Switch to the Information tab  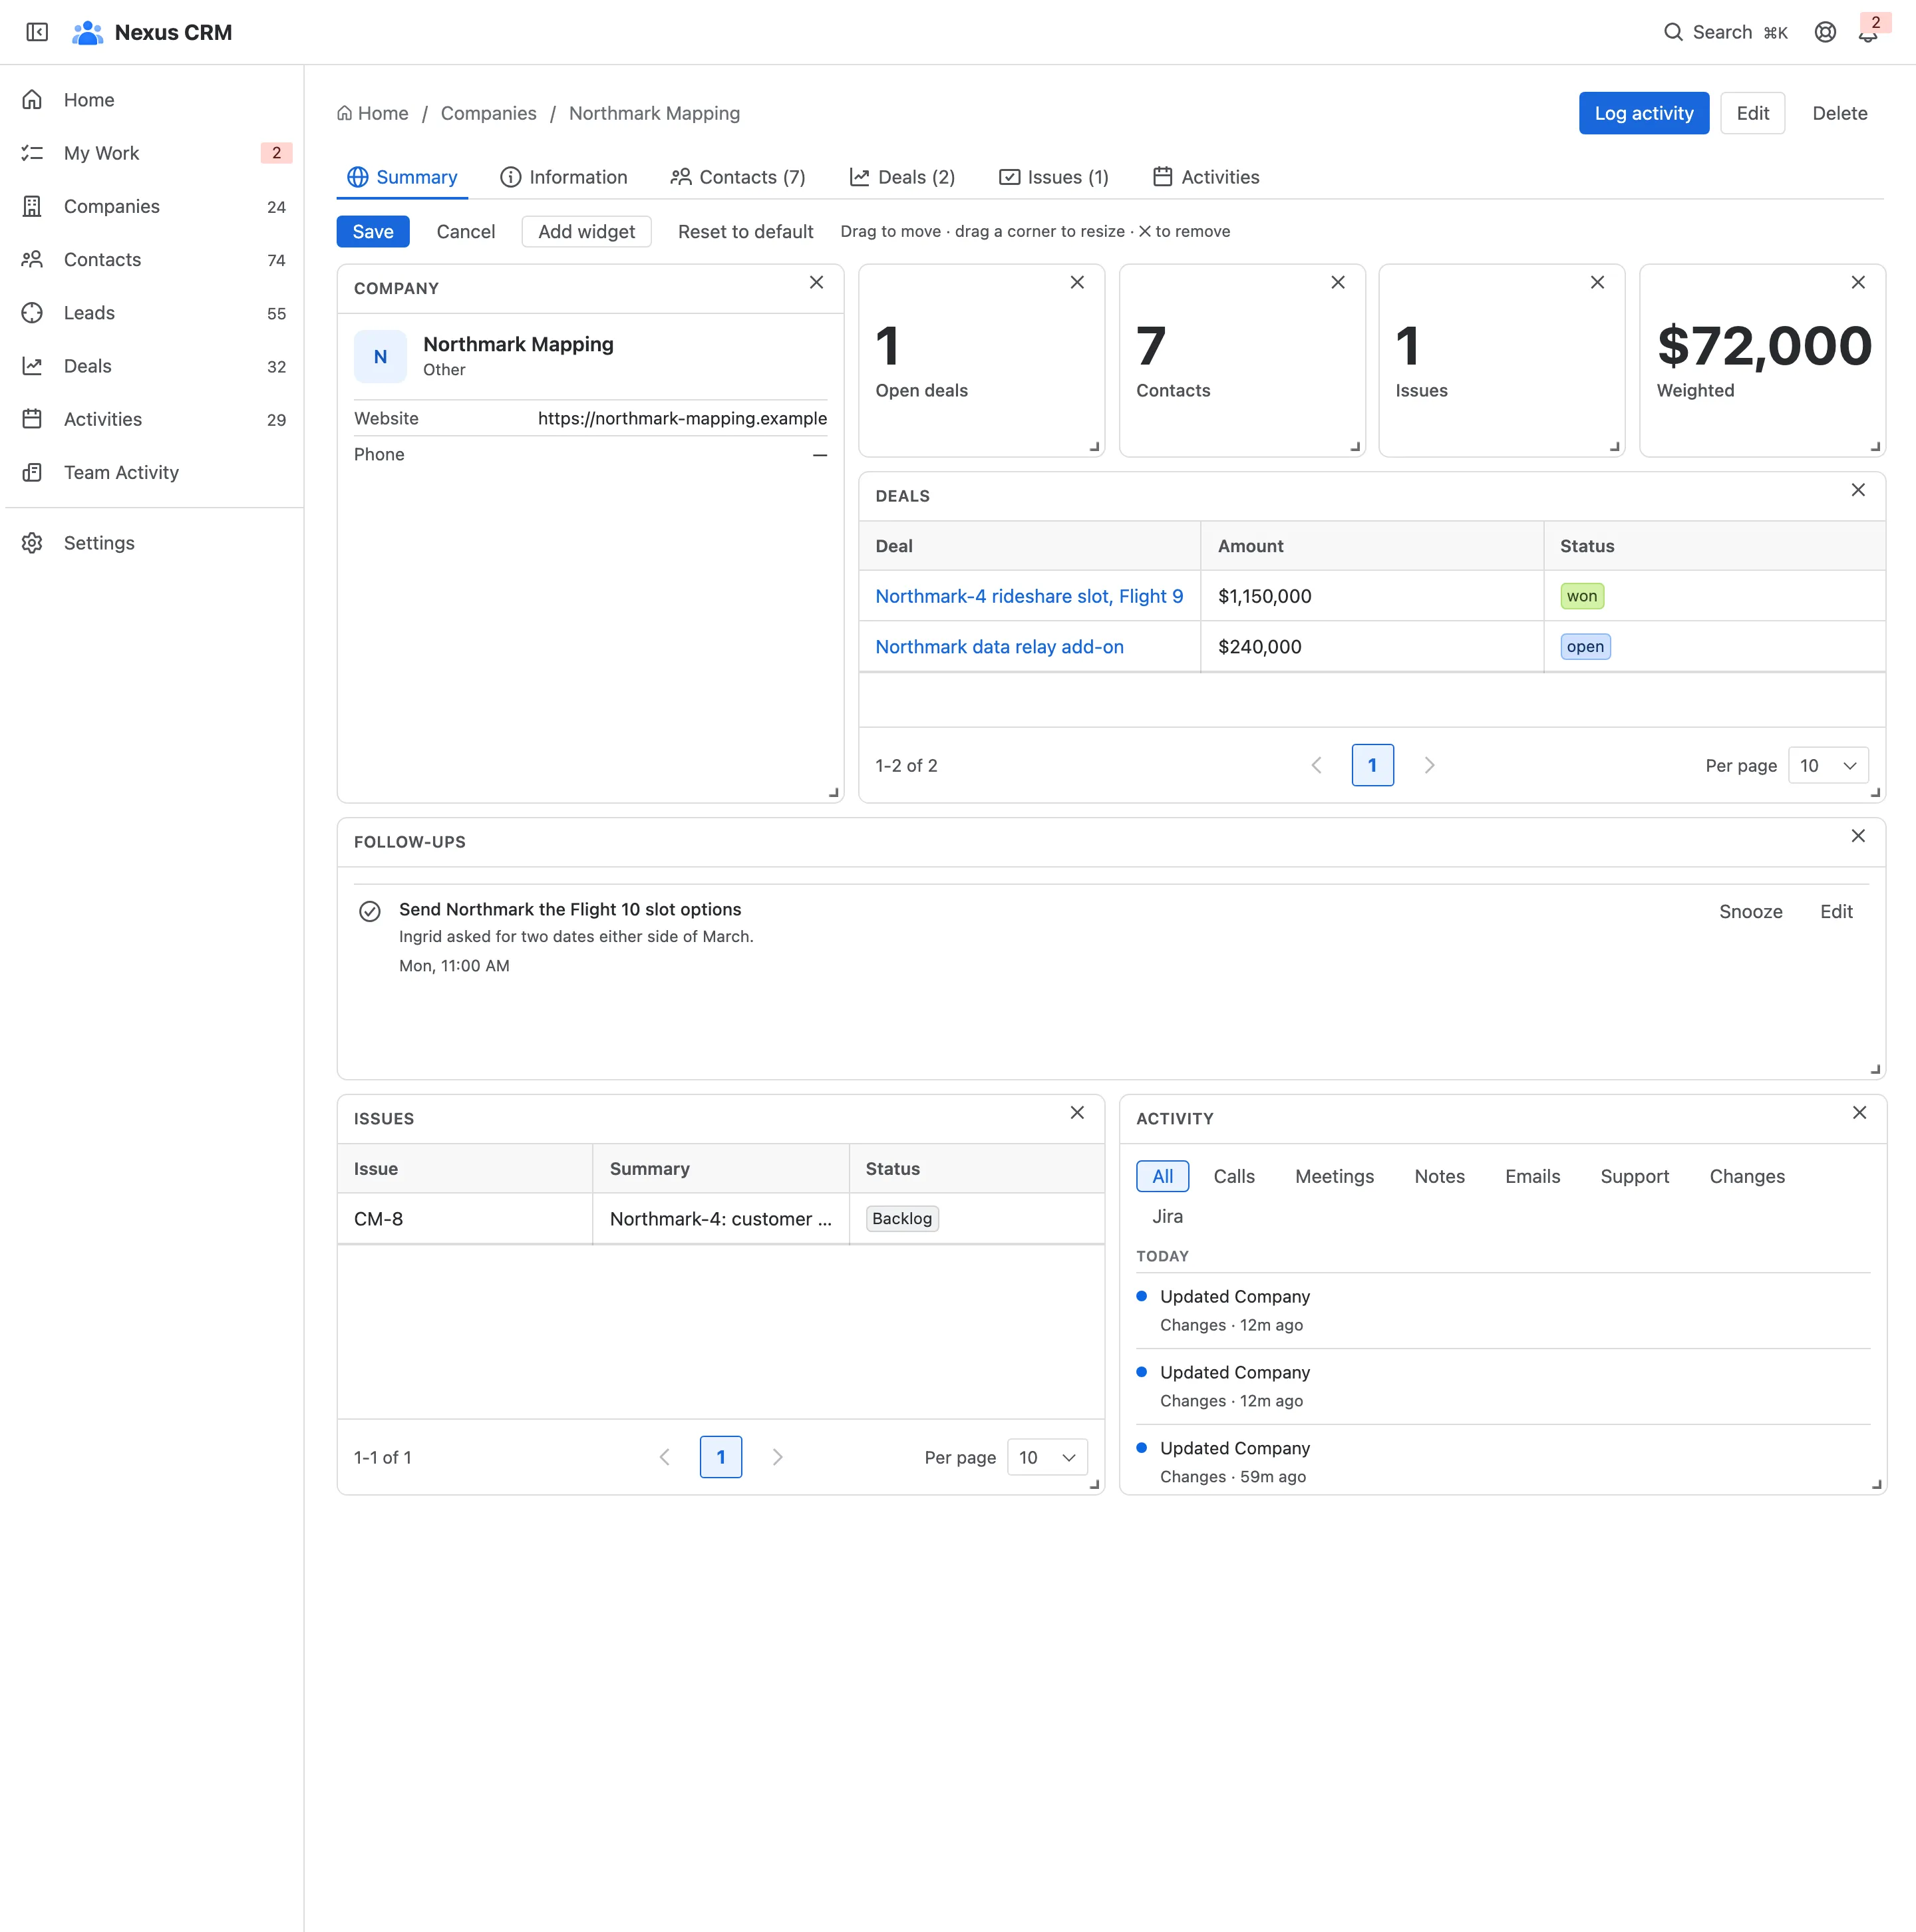pyautogui.click(x=564, y=177)
